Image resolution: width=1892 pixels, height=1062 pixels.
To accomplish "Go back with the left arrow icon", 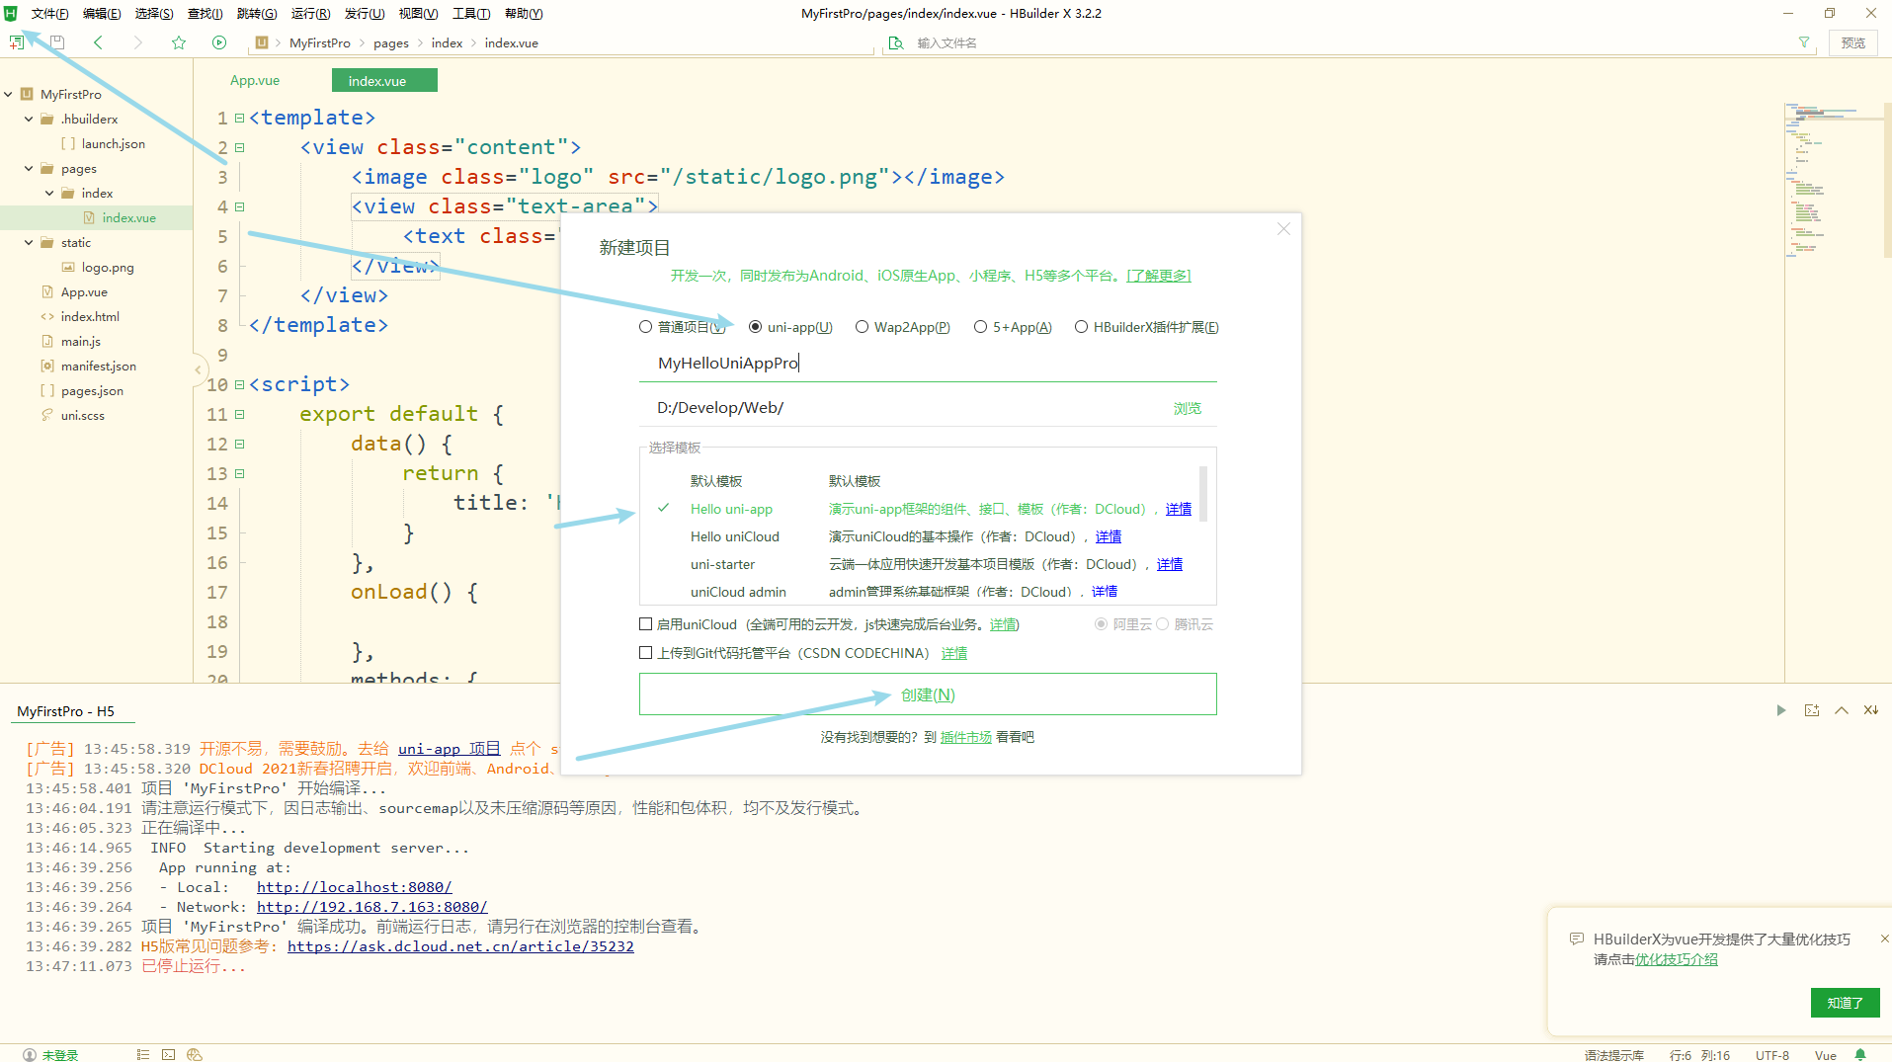I will pyautogui.click(x=98, y=42).
